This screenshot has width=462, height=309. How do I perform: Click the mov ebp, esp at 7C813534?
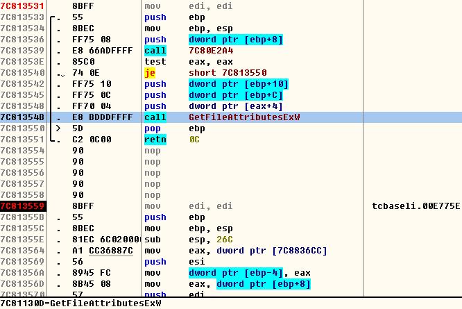click(x=189, y=28)
